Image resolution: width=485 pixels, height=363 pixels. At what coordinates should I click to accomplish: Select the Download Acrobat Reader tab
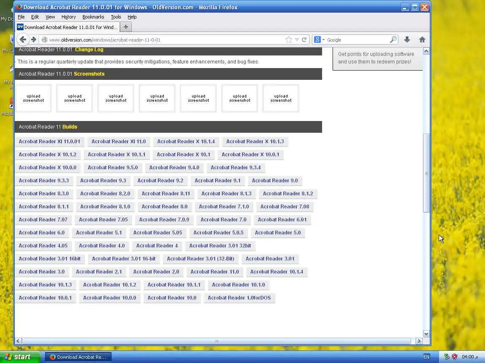coord(67,27)
